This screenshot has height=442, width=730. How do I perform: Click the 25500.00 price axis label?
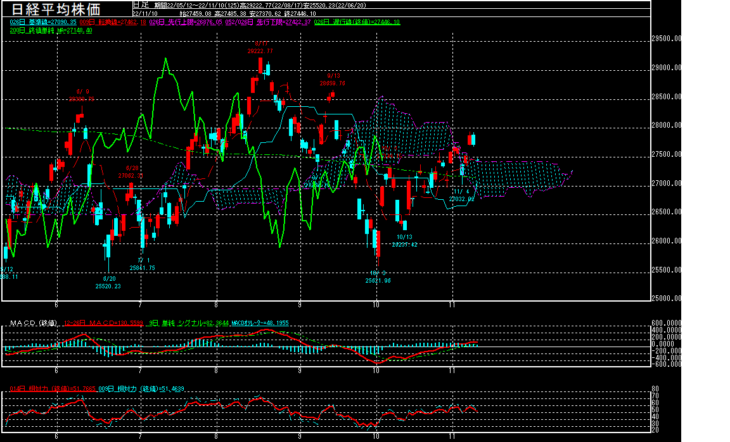click(666, 270)
